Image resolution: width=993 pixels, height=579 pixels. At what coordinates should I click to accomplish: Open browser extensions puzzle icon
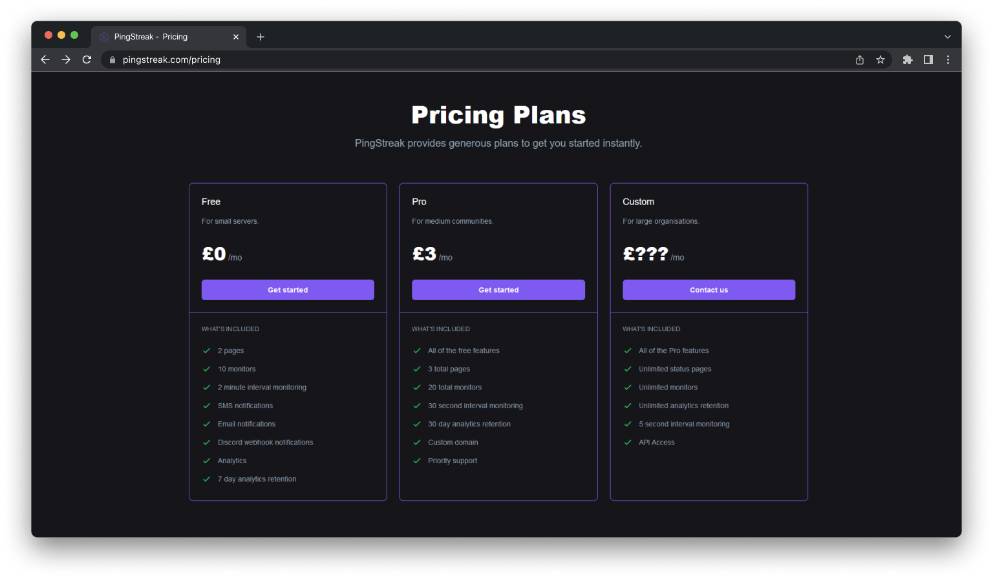(908, 60)
